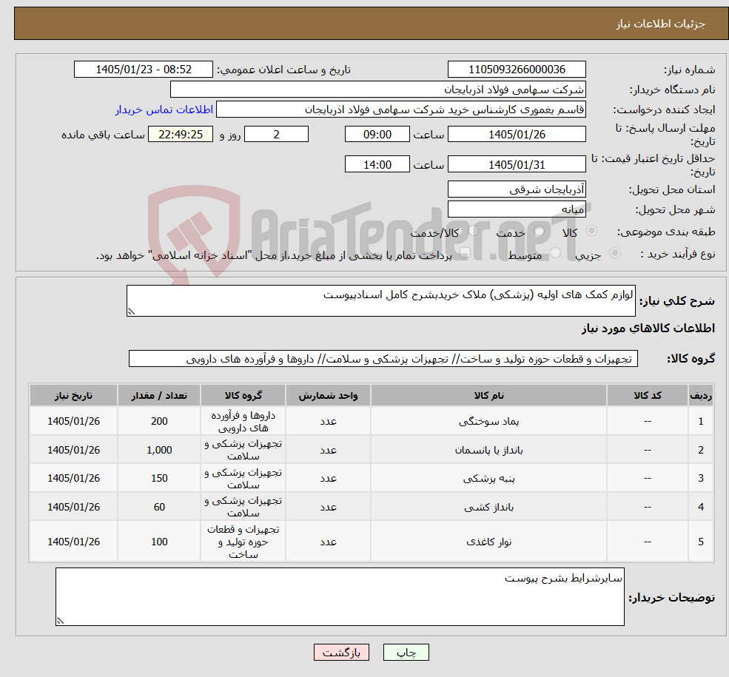Select the کالا radio button

[x=592, y=230]
